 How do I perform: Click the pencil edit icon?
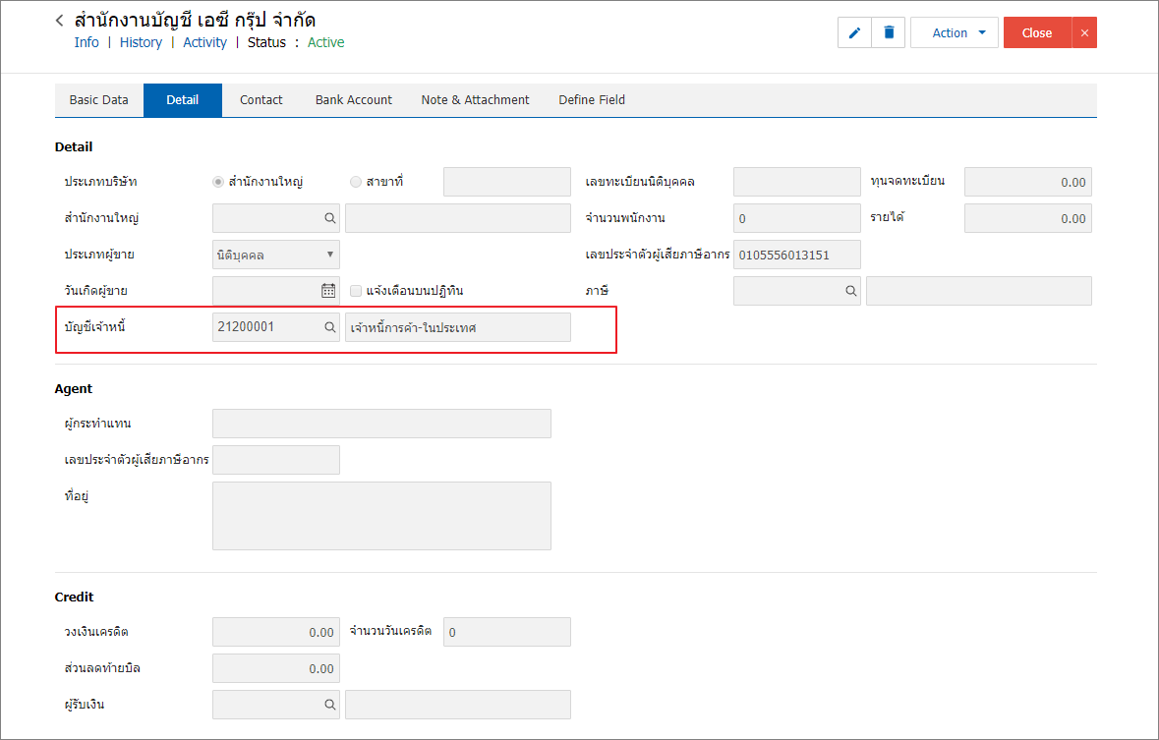point(854,32)
